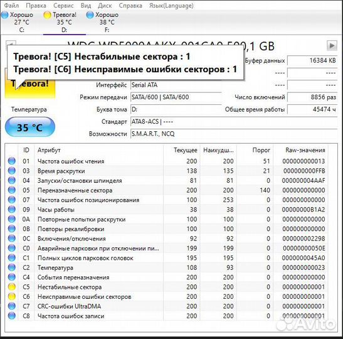
Task: Click the Стандарт field ATA8-ACS
Action: coord(234,122)
